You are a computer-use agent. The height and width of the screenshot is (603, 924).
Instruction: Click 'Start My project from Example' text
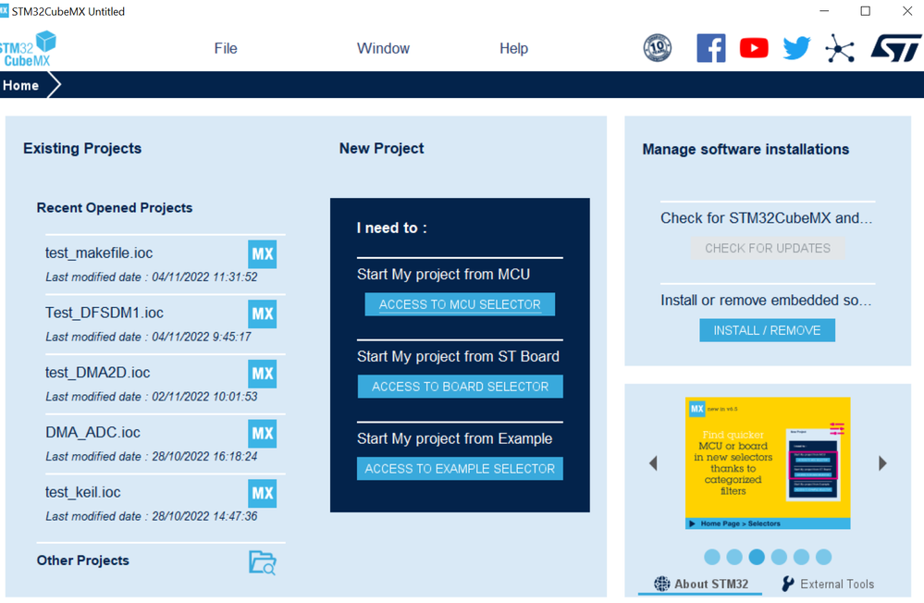[x=454, y=438]
